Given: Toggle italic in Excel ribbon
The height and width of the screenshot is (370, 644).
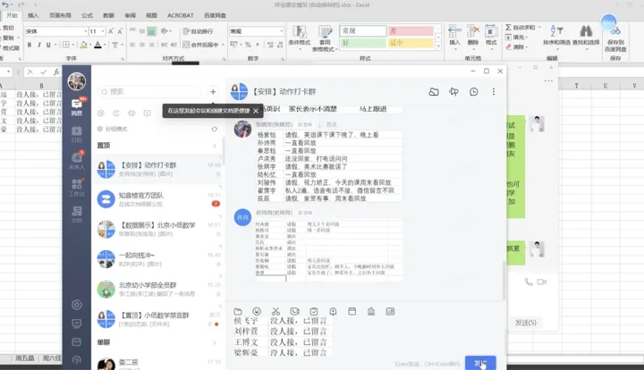Looking at the screenshot, I should tap(39, 45).
